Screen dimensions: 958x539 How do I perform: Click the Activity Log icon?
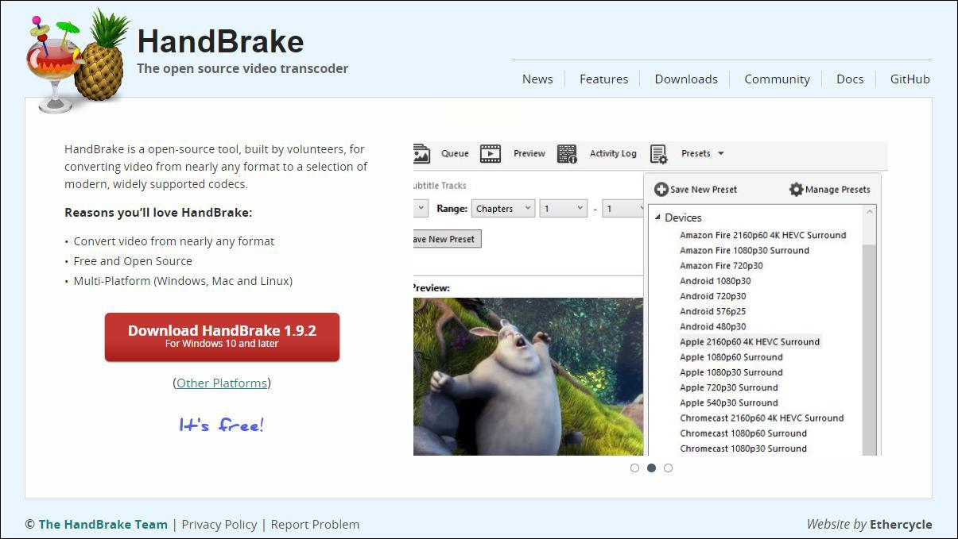point(567,154)
